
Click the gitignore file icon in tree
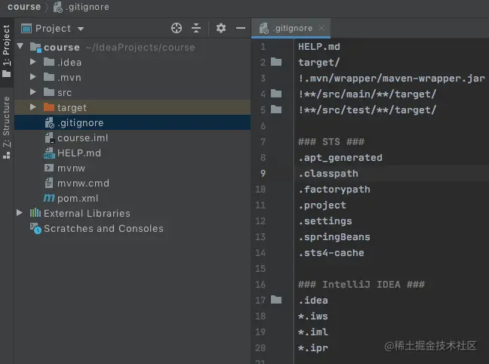coord(49,122)
